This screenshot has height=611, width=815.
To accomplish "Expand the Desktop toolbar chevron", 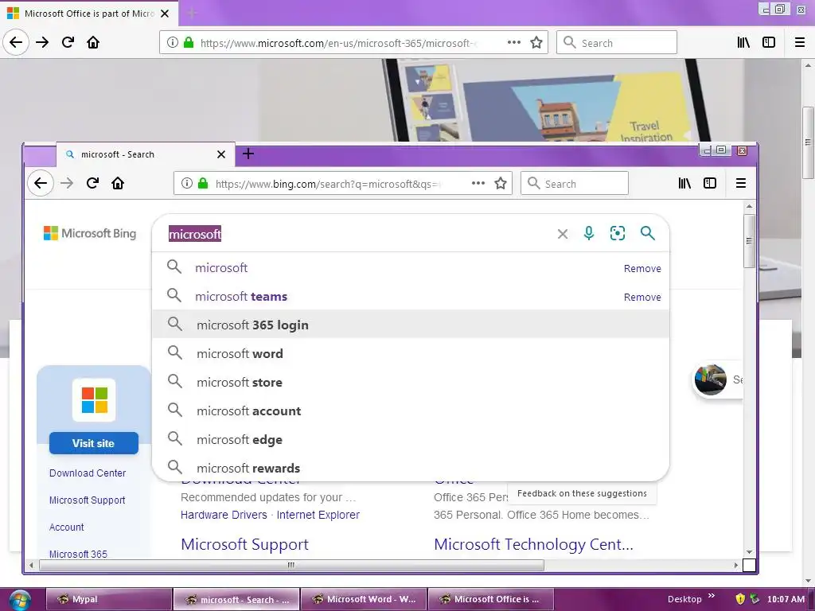I will (711, 595).
